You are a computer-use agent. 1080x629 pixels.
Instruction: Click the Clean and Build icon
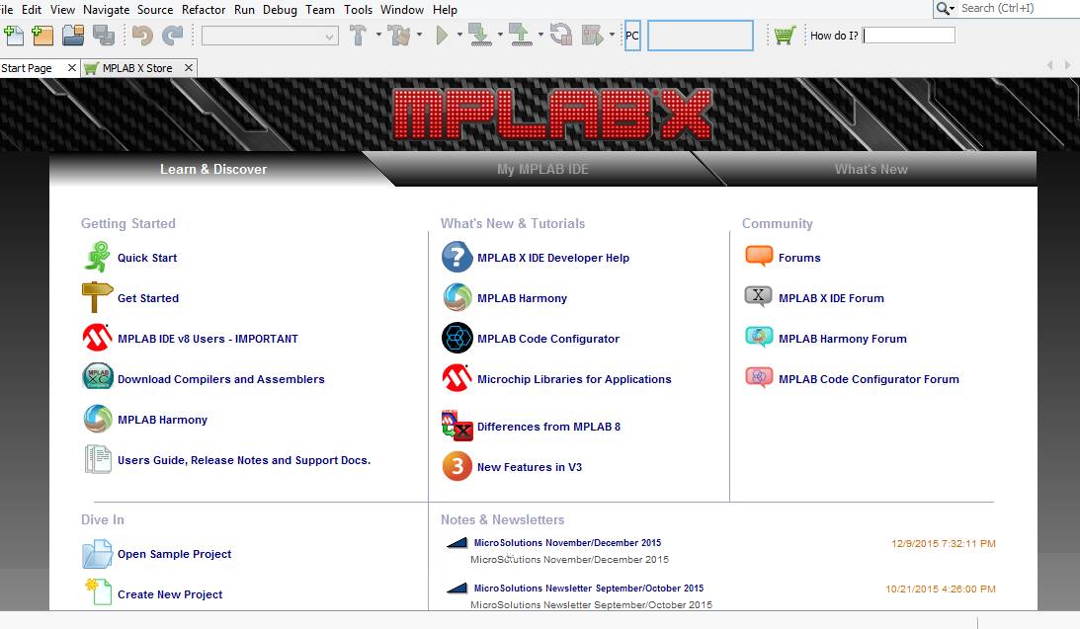tap(399, 36)
